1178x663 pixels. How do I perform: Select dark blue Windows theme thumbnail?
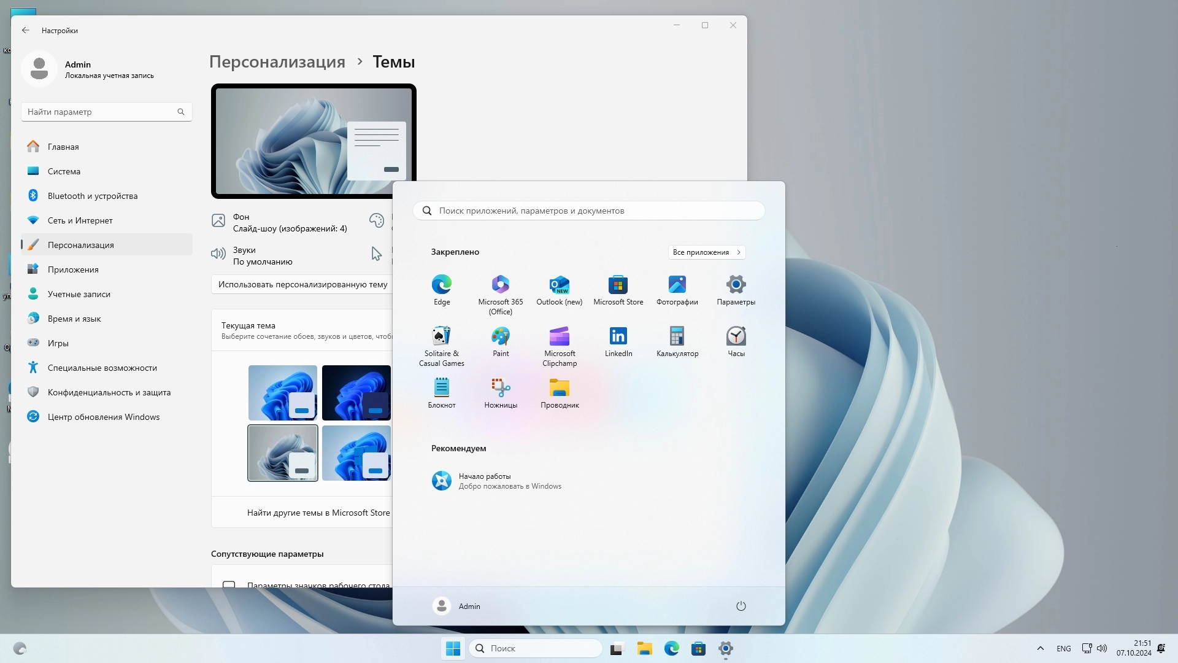click(x=356, y=393)
